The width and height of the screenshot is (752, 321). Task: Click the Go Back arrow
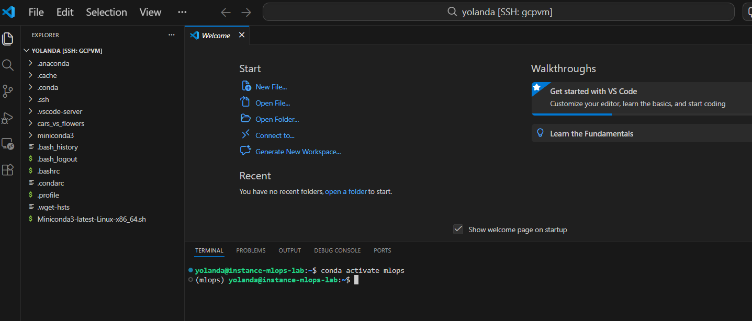[x=226, y=12]
